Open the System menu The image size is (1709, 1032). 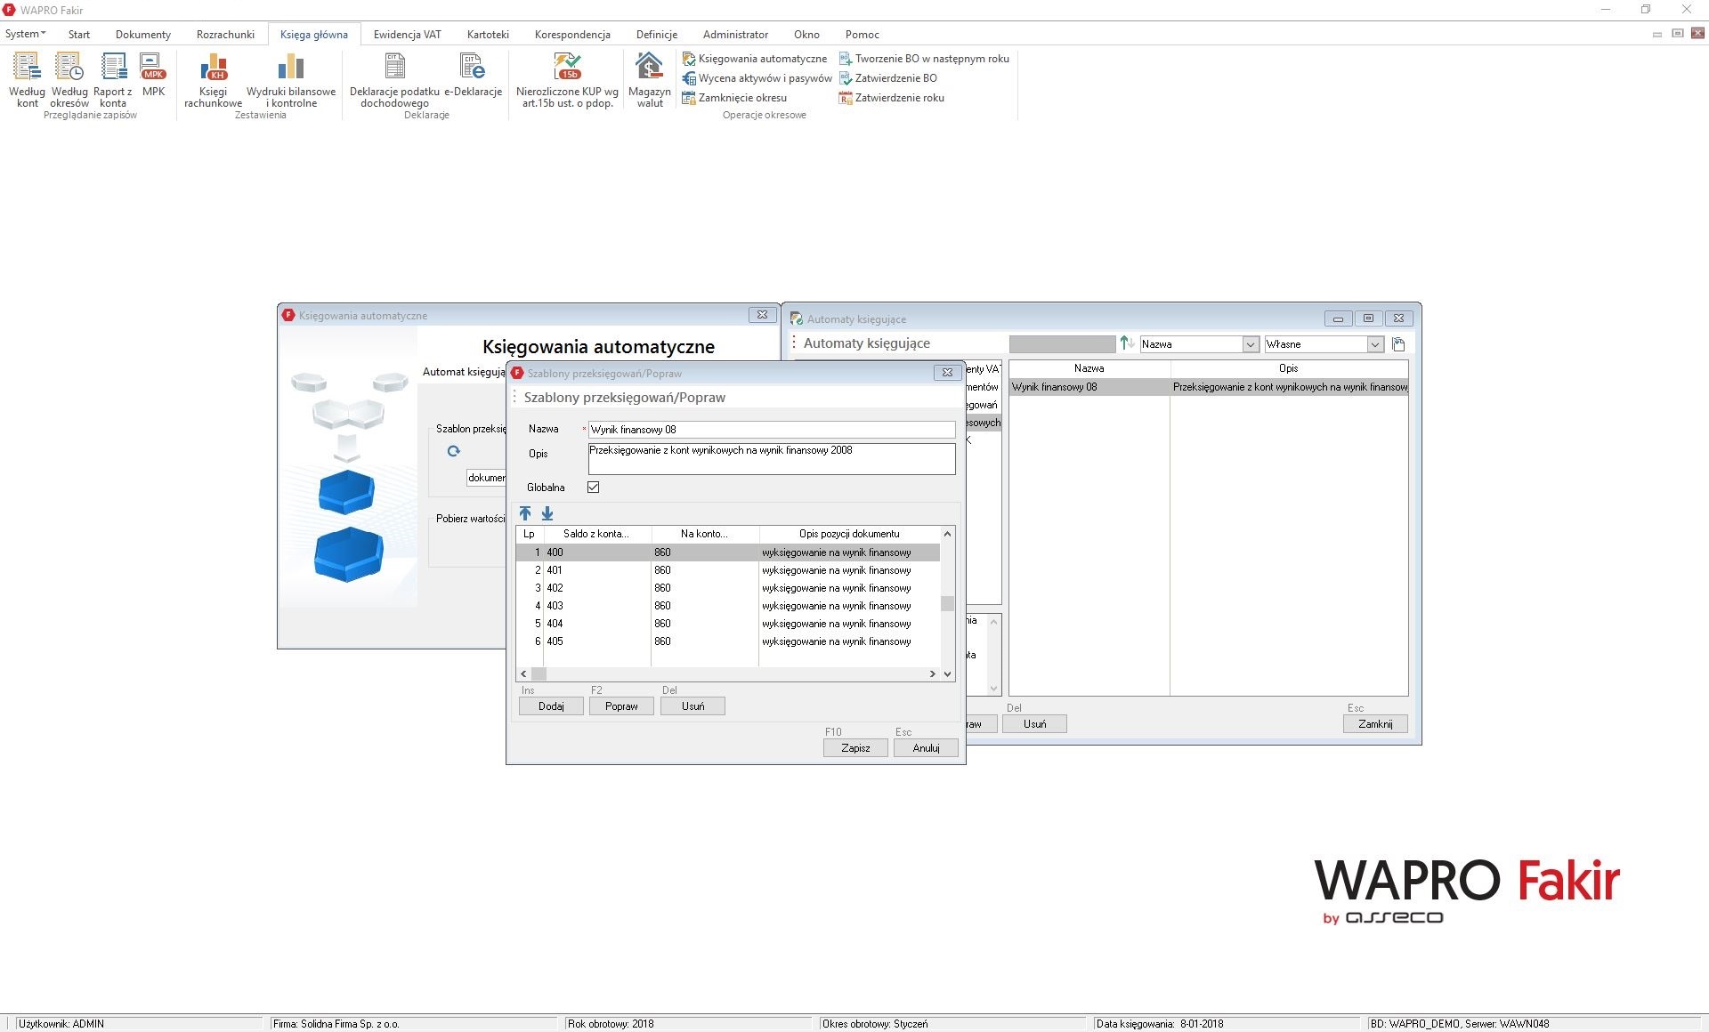point(25,34)
